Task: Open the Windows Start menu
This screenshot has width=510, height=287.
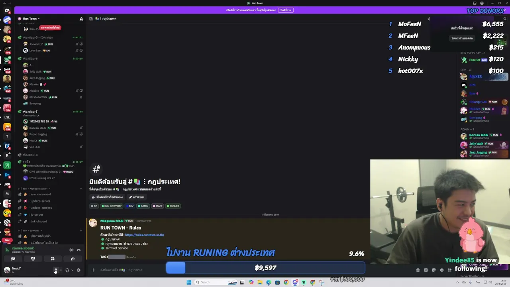Action: [x=189, y=282]
